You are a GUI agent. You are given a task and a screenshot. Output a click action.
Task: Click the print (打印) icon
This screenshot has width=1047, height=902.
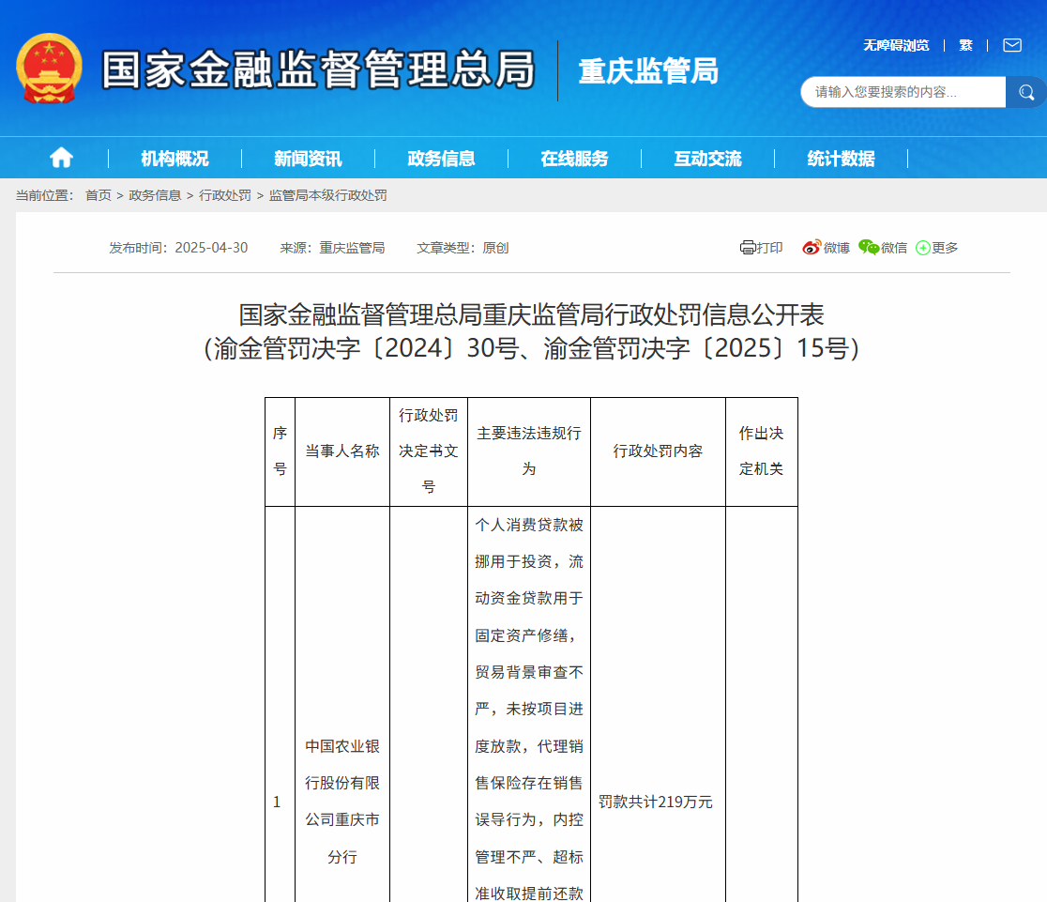tap(749, 247)
